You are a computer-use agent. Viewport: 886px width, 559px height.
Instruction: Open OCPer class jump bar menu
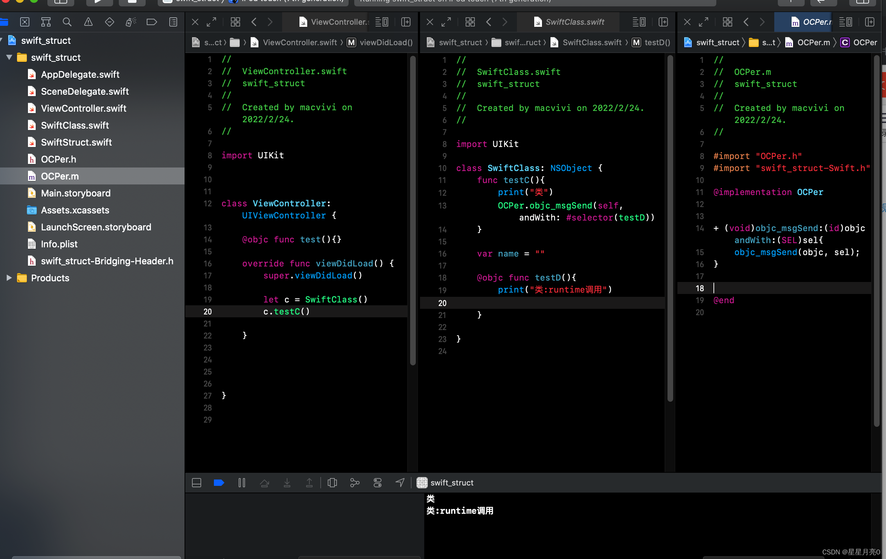point(859,43)
